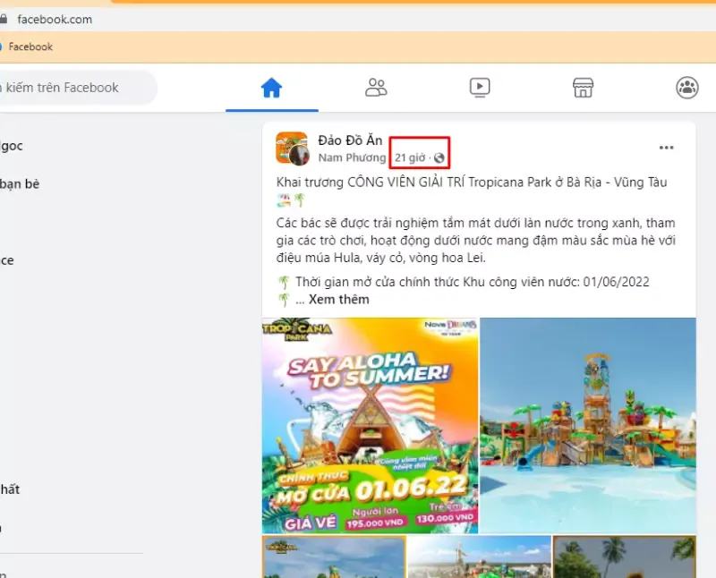This screenshot has width=716, height=578.
Task: Open the post options three-dot menu
Action: (666, 148)
